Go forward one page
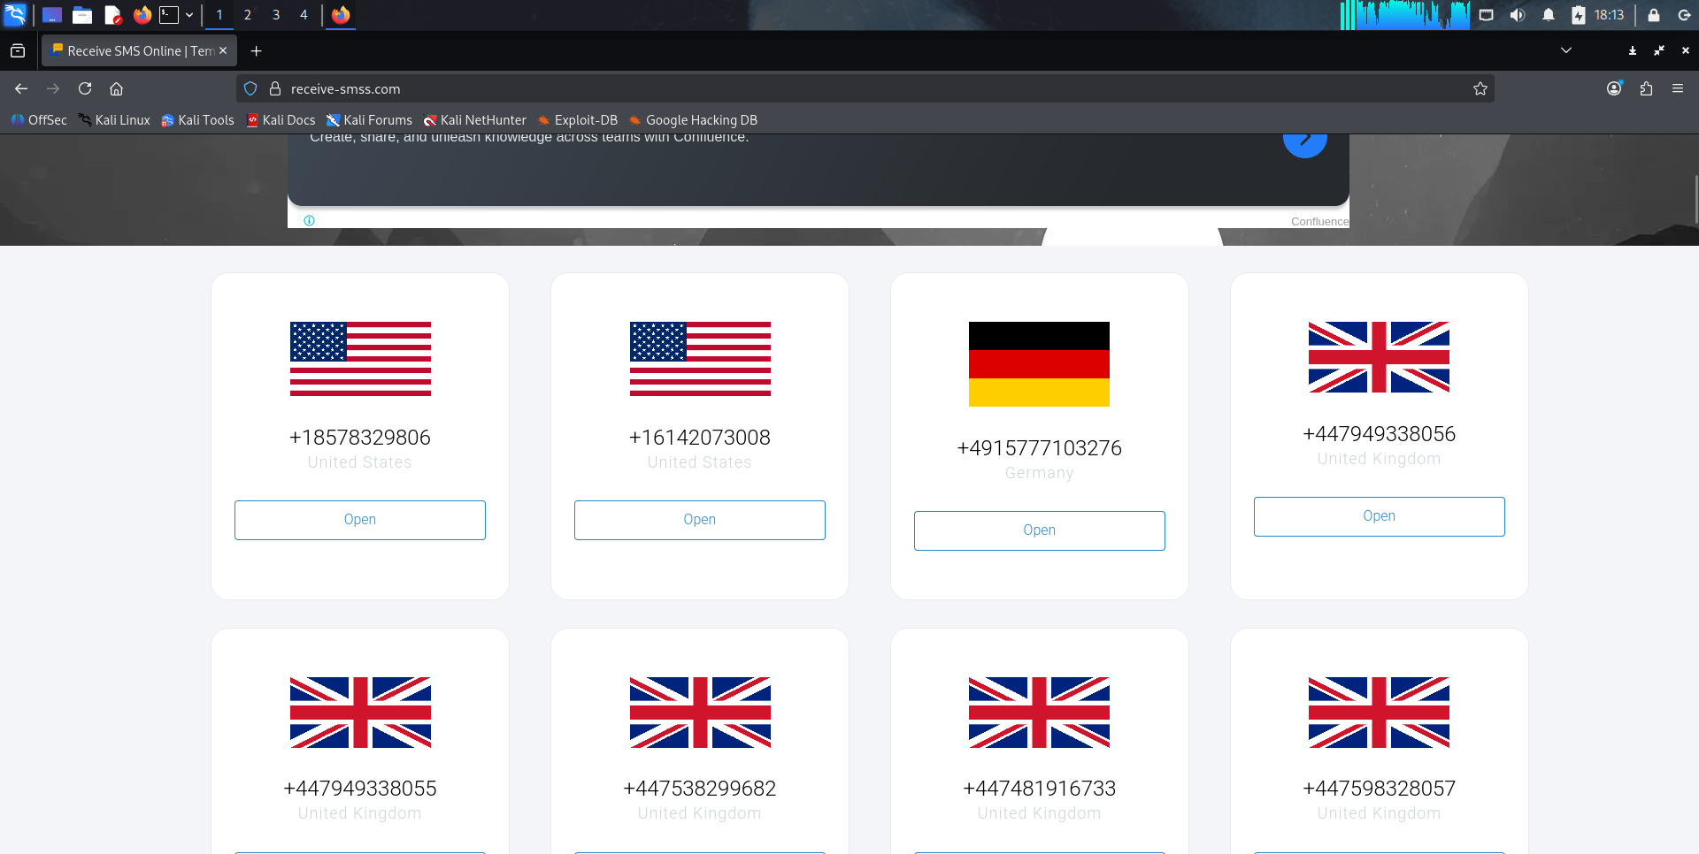This screenshot has width=1699, height=854. [x=53, y=88]
